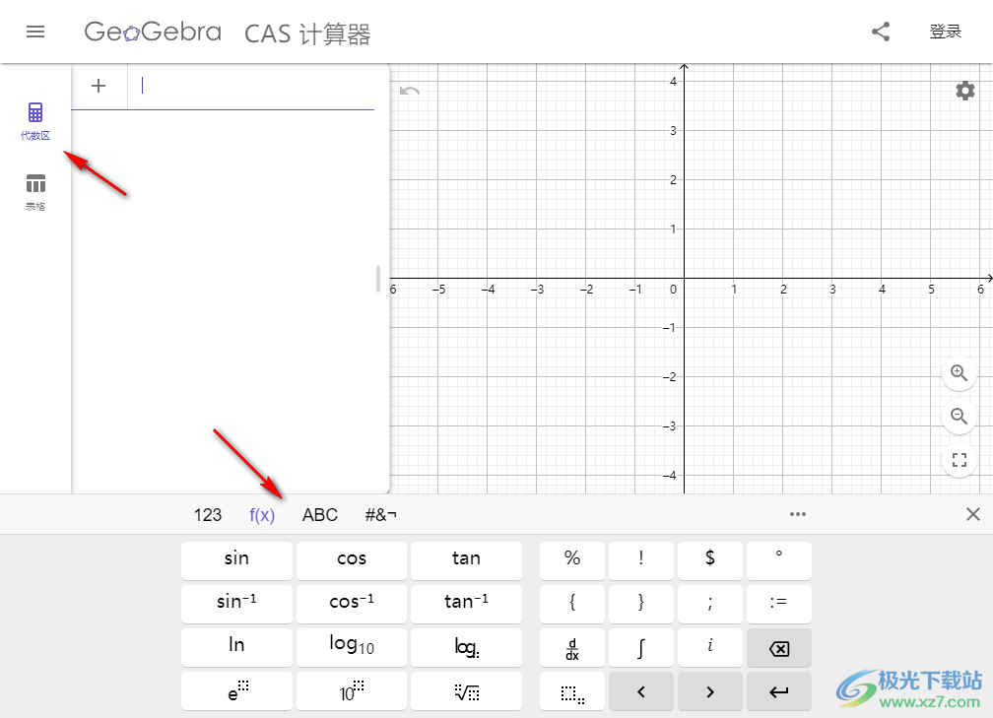Click the zoom in magnifier icon
Screen dimensions: 993x718
pyautogui.click(x=959, y=373)
